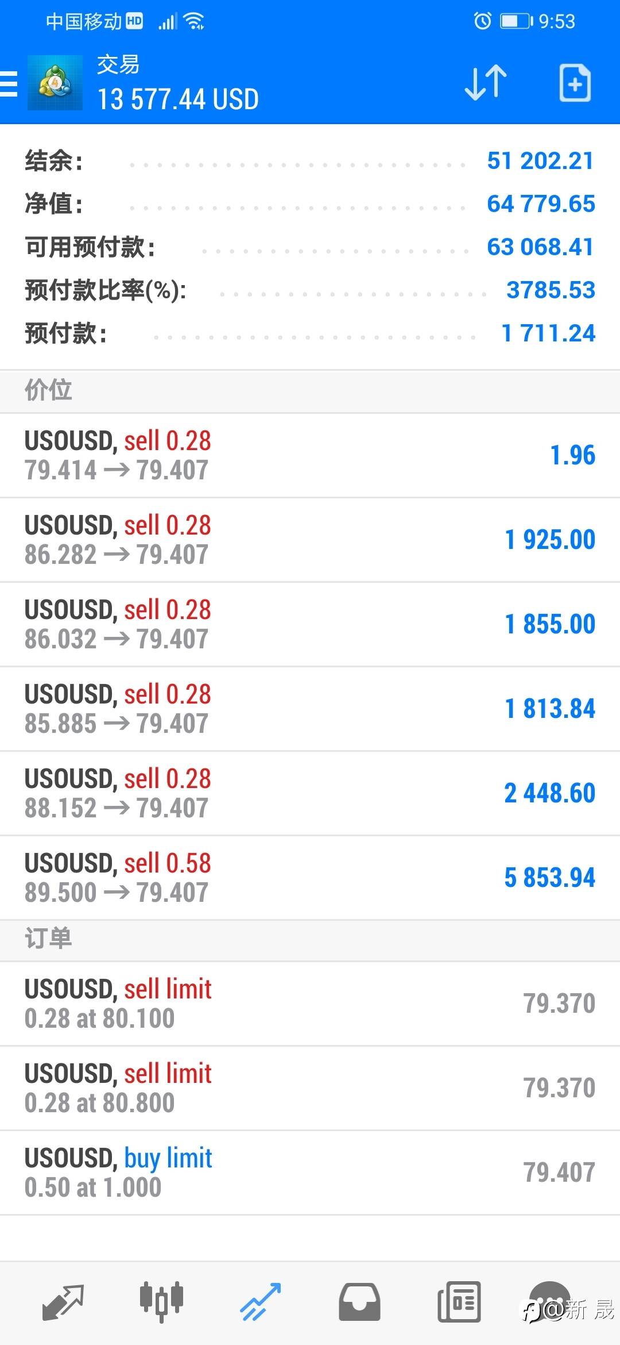Switch to the candlestick Chart tab

click(x=161, y=1301)
